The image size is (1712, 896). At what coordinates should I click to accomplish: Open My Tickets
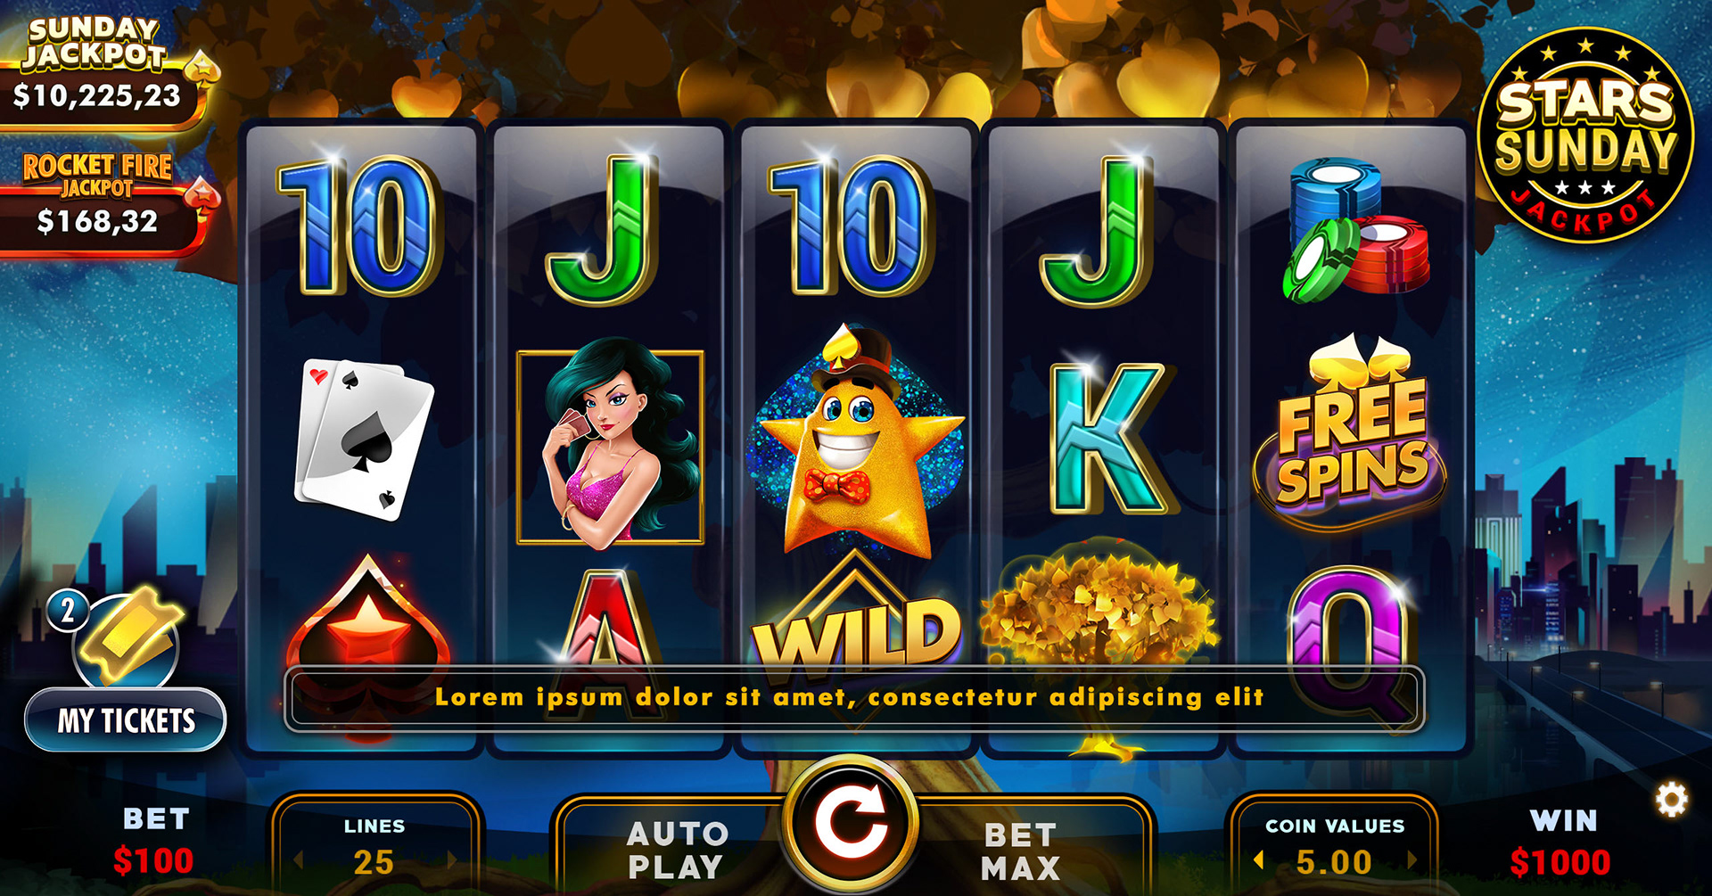[x=126, y=720]
